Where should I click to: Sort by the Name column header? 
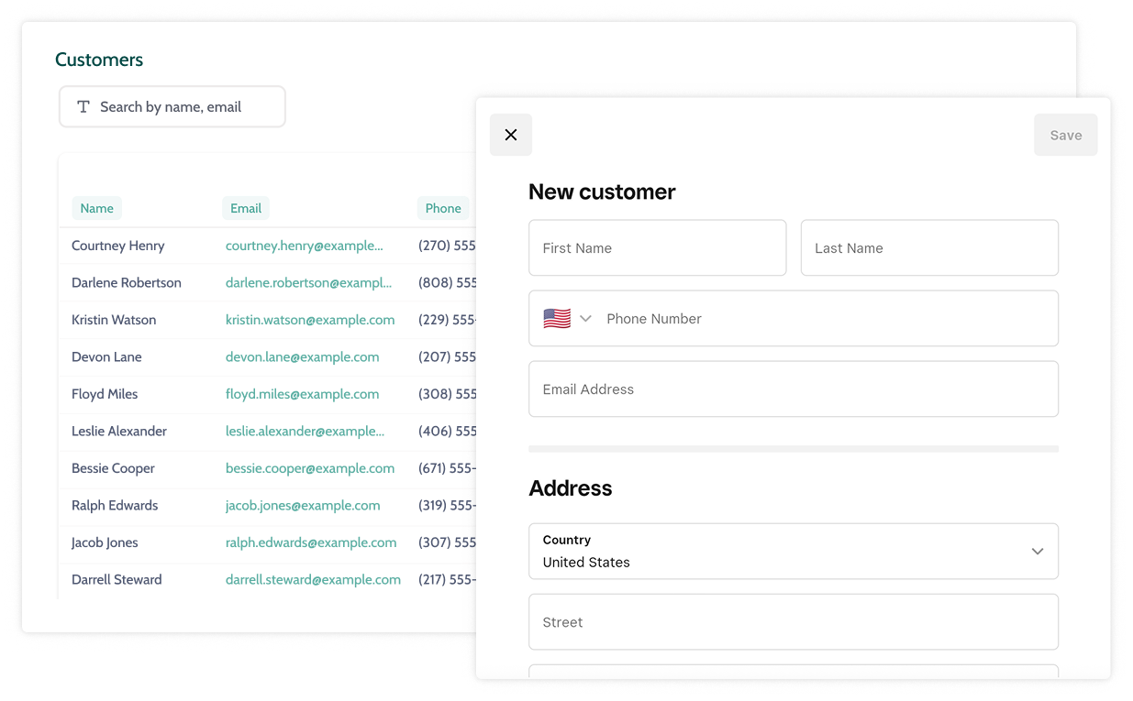(x=96, y=208)
